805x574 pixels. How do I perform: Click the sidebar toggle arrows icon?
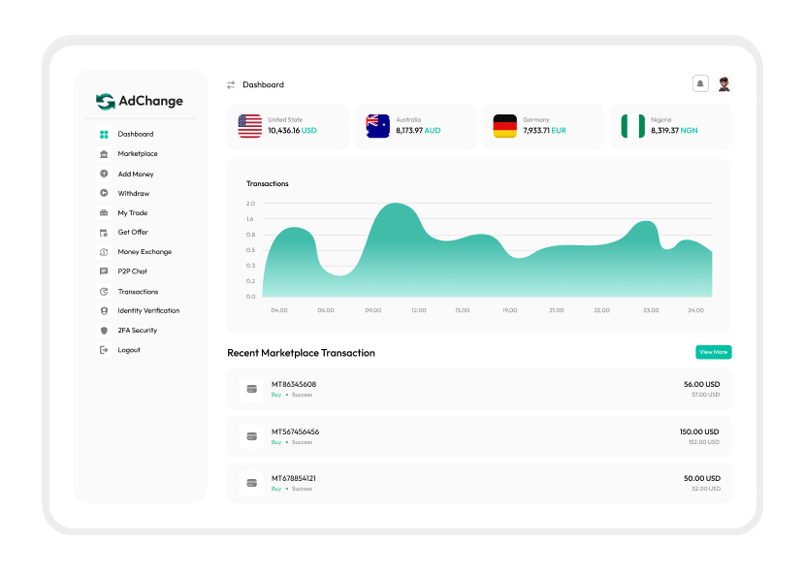[231, 85]
